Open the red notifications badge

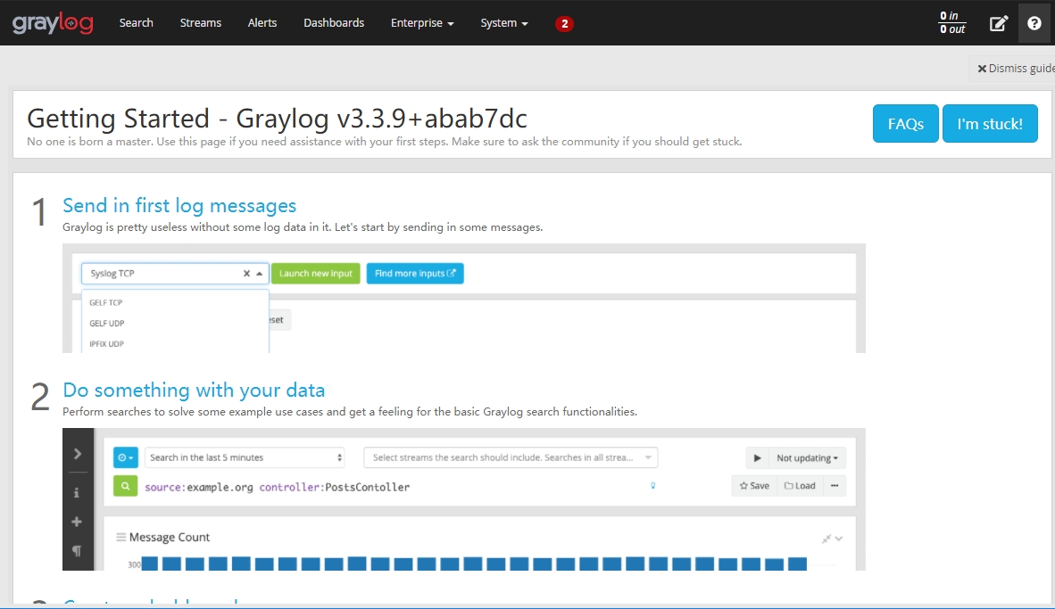click(564, 24)
